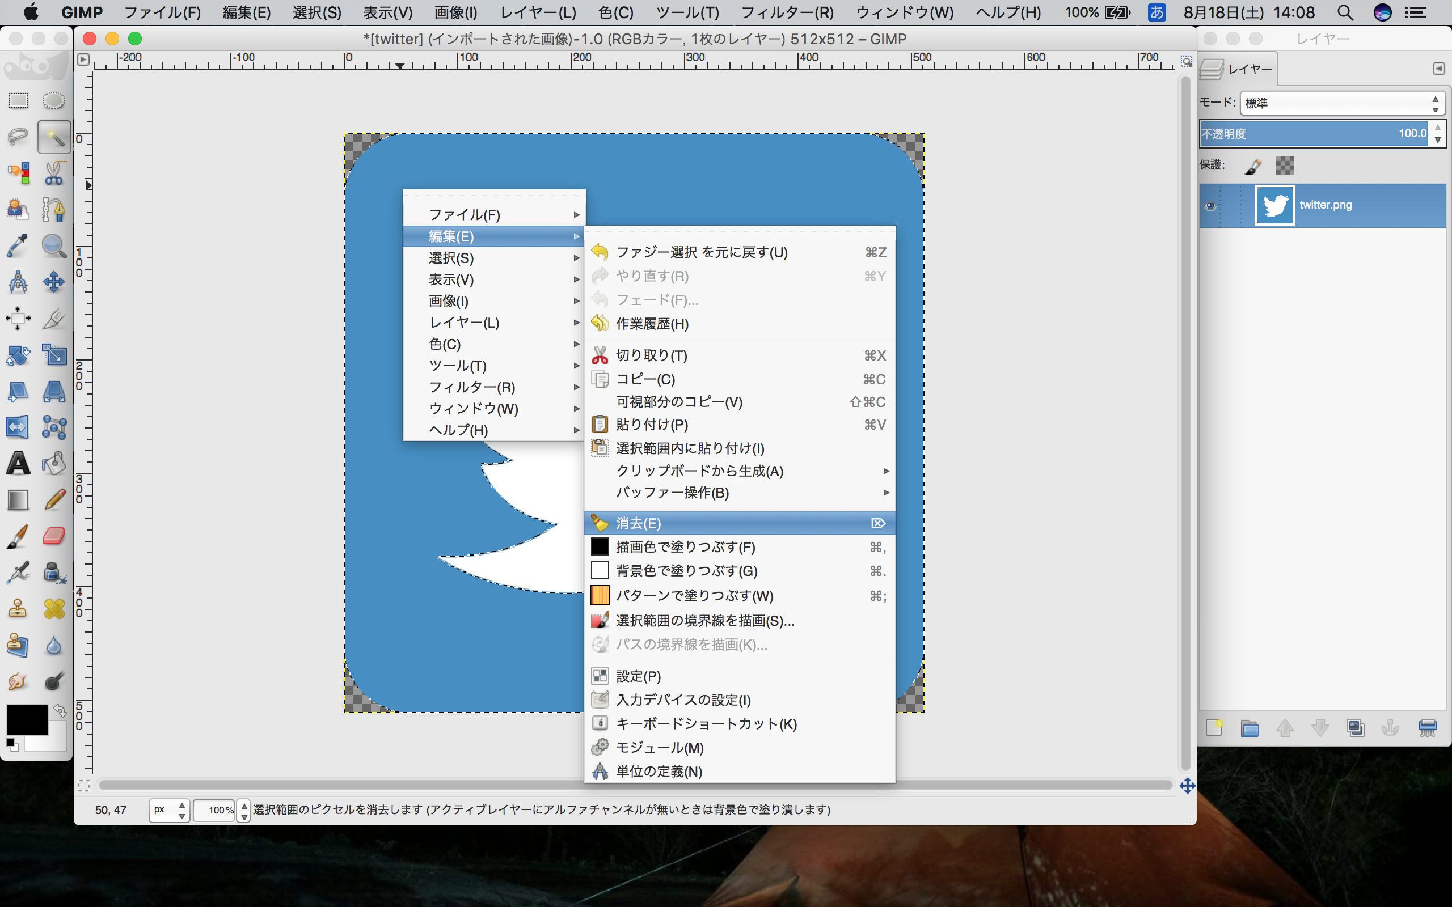The image size is (1452, 907).
Task: Select the Ellipse Select tool
Action: coord(53,100)
